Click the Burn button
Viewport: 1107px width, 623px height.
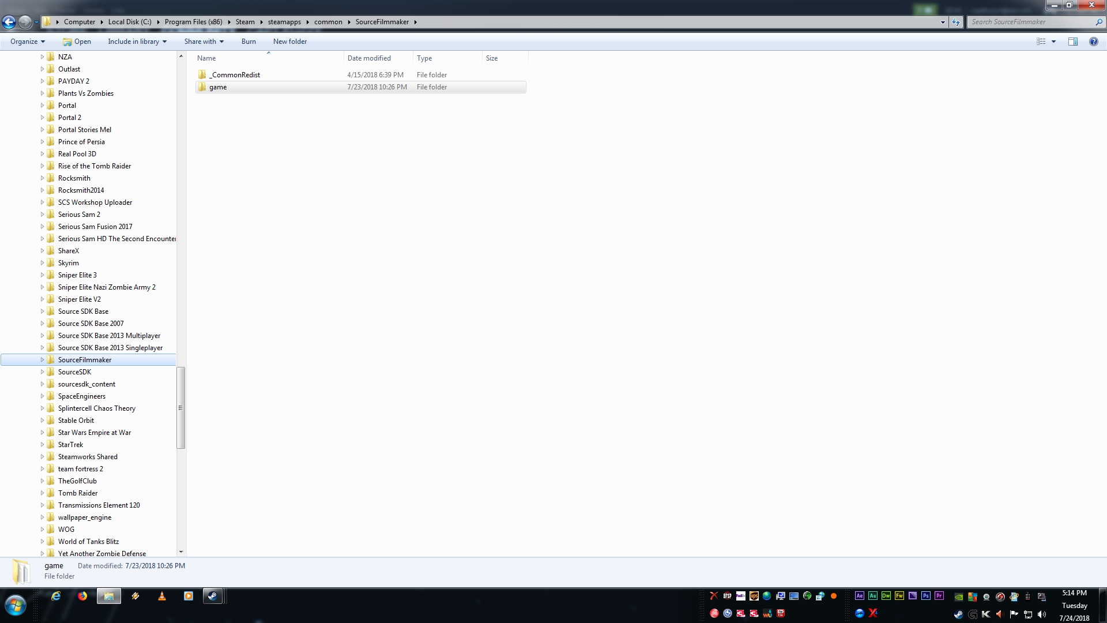click(248, 42)
